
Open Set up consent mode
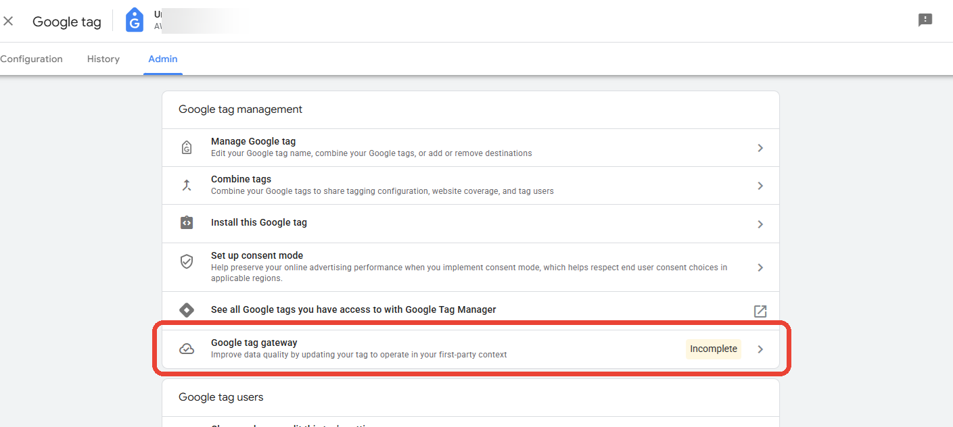(471, 267)
